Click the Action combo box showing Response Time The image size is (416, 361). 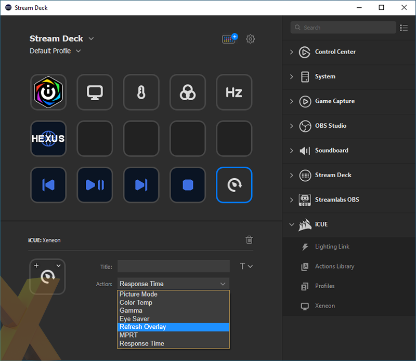(173, 284)
